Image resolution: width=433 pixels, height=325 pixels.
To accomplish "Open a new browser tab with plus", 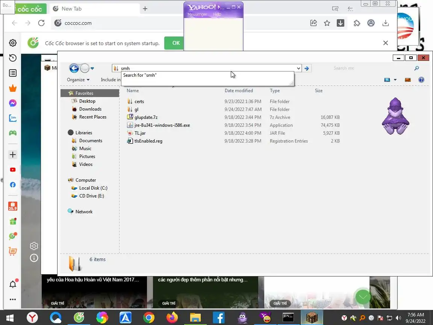I will tap(145, 9).
